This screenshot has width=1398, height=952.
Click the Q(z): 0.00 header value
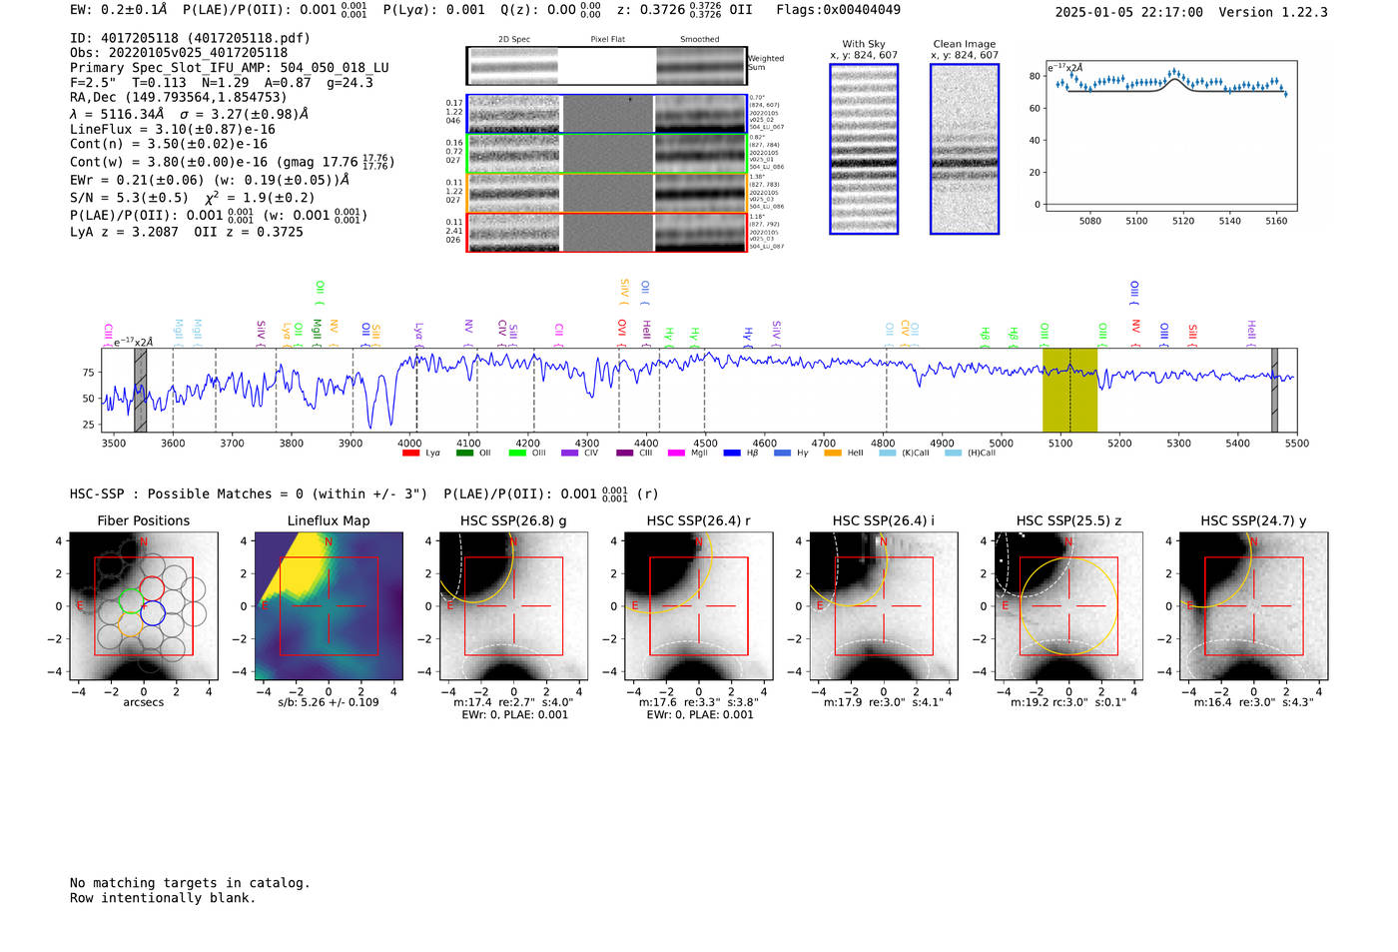[553, 10]
